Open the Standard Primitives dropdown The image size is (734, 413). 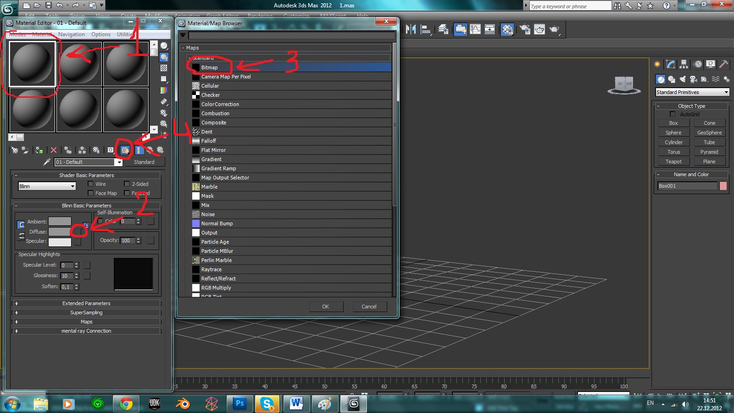point(692,92)
